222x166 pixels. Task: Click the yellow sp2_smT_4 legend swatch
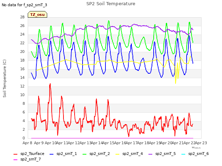(117, 154)
